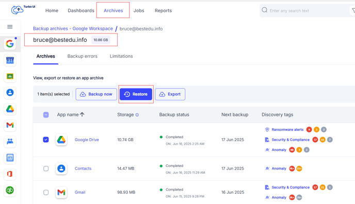Open Ransomware alerts tag link

287,129
